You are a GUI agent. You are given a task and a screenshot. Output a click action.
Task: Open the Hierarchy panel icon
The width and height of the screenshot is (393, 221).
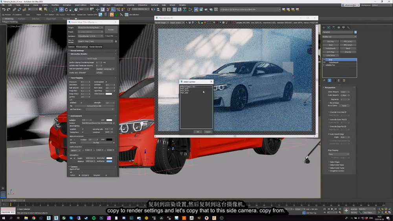pyautogui.click(x=334, y=27)
